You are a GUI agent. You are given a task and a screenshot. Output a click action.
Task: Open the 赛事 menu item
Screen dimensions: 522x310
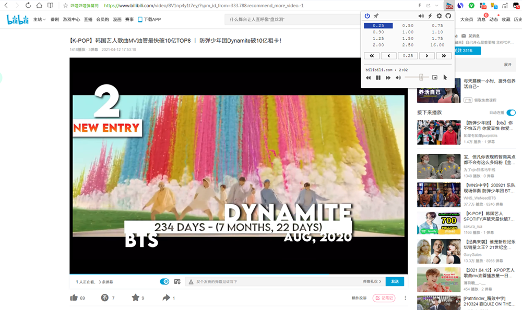129,20
